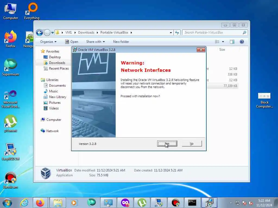Screen dimensions: 278x208
Task: Open the media player taskbar icon
Action: 74,203
